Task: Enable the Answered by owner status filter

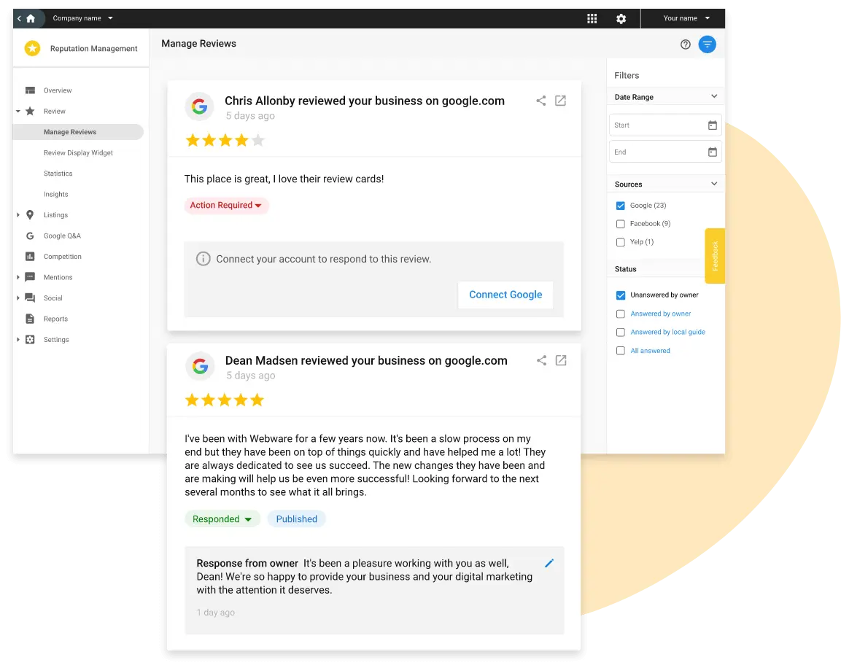Action: pos(621,314)
